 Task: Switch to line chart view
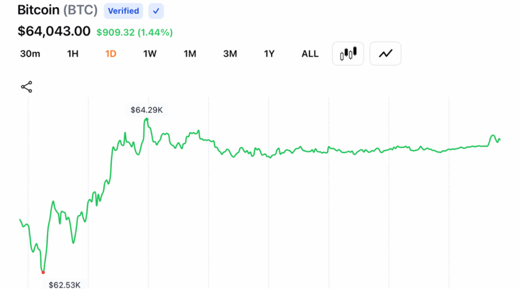[385, 54]
